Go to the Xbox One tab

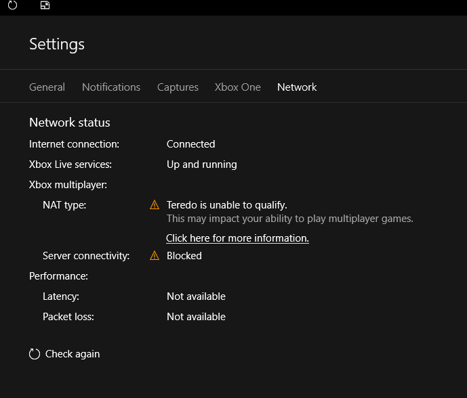[x=238, y=87]
